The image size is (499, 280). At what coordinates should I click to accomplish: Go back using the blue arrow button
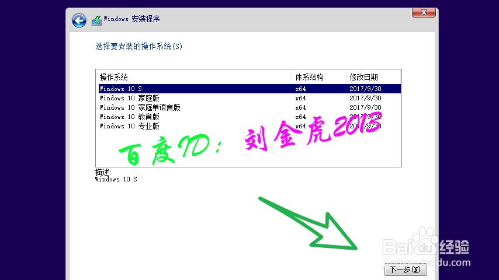pyautogui.click(x=79, y=20)
